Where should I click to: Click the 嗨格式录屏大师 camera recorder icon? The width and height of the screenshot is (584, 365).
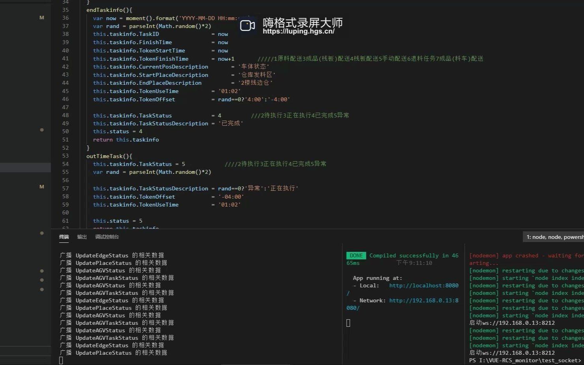247,25
